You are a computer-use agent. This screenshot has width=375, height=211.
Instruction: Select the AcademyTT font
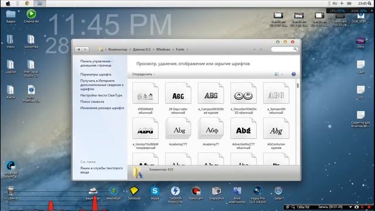(211, 131)
